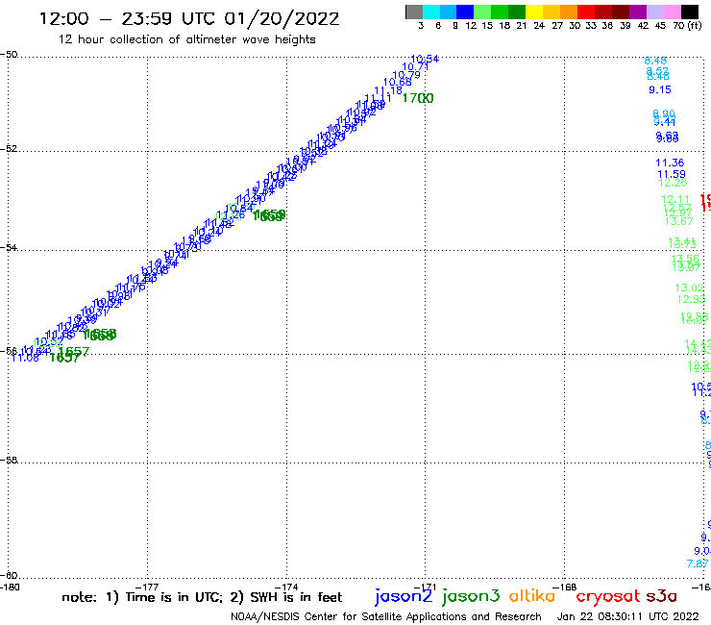Click the '1700' time marker on the track
The image size is (711, 625).
pos(418,98)
